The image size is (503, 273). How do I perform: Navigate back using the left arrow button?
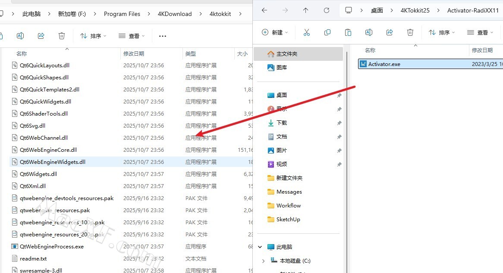point(264,10)
